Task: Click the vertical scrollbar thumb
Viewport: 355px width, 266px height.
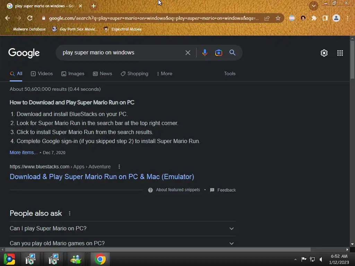Action: tap(352, 60)
